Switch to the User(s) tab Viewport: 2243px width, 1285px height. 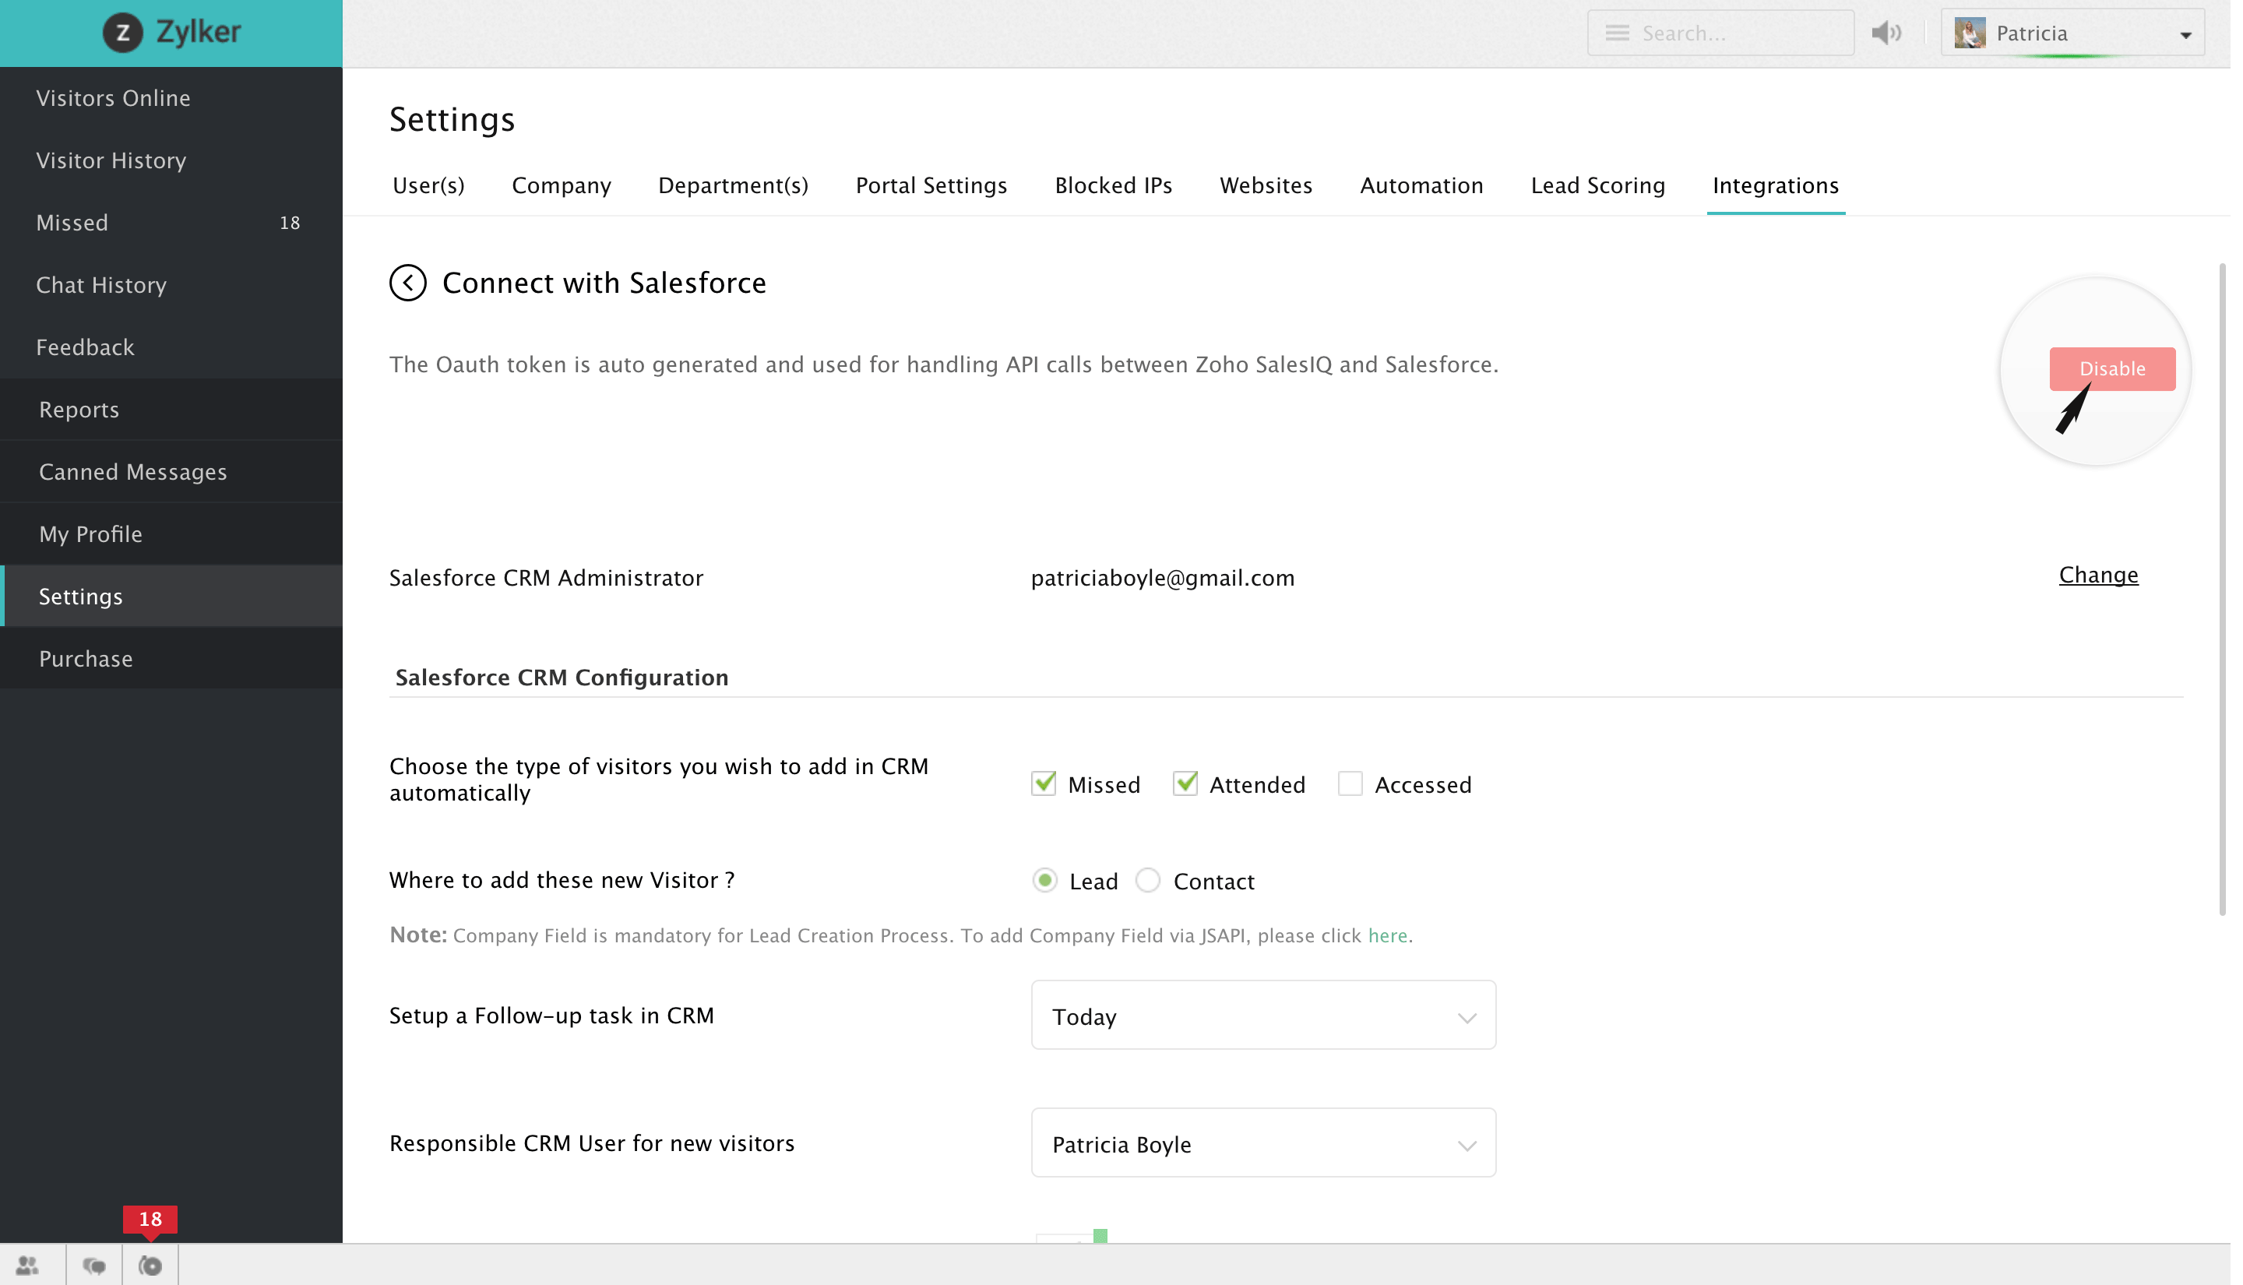(x=431, y=186)
